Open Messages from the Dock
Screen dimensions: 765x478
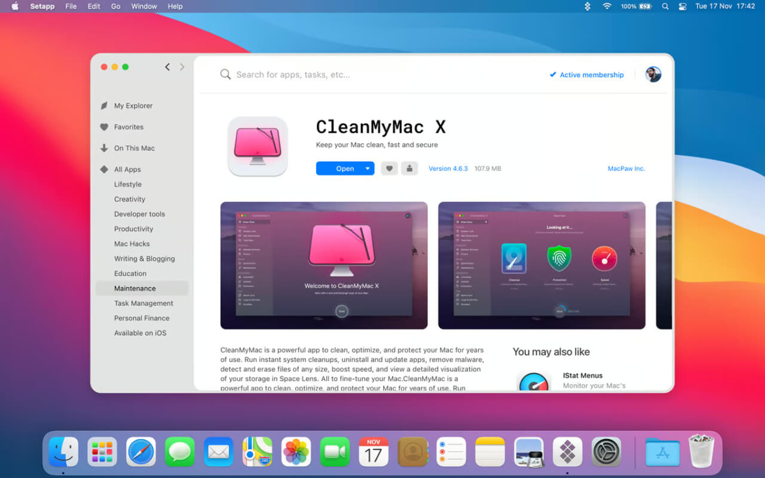coord(180,452)
